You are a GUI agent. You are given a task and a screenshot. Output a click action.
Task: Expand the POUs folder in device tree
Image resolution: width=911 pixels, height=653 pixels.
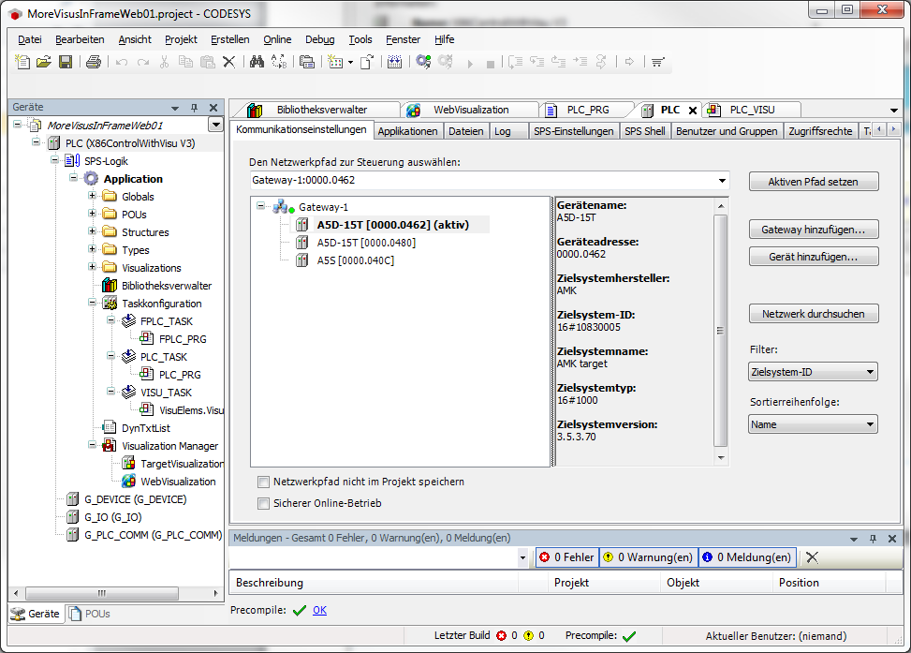pos(92,214)
